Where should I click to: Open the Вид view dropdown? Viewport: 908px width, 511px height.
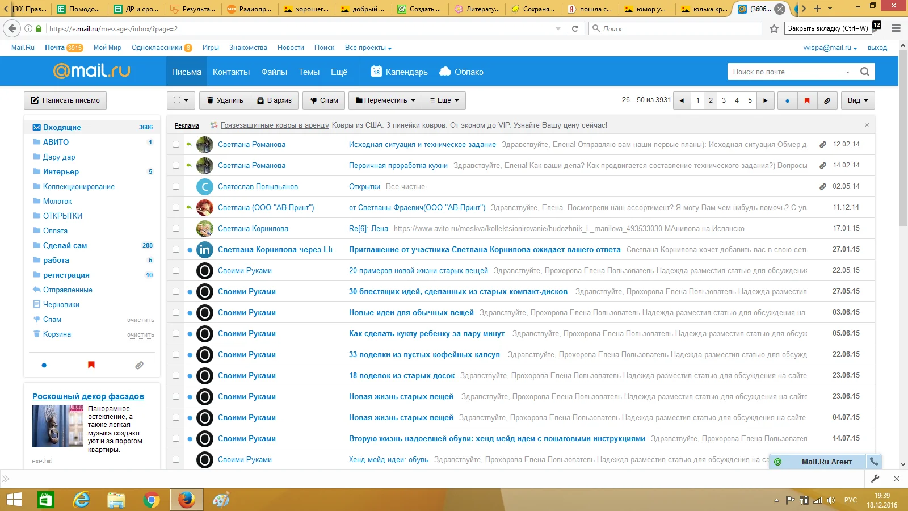[x=857, y=100]
